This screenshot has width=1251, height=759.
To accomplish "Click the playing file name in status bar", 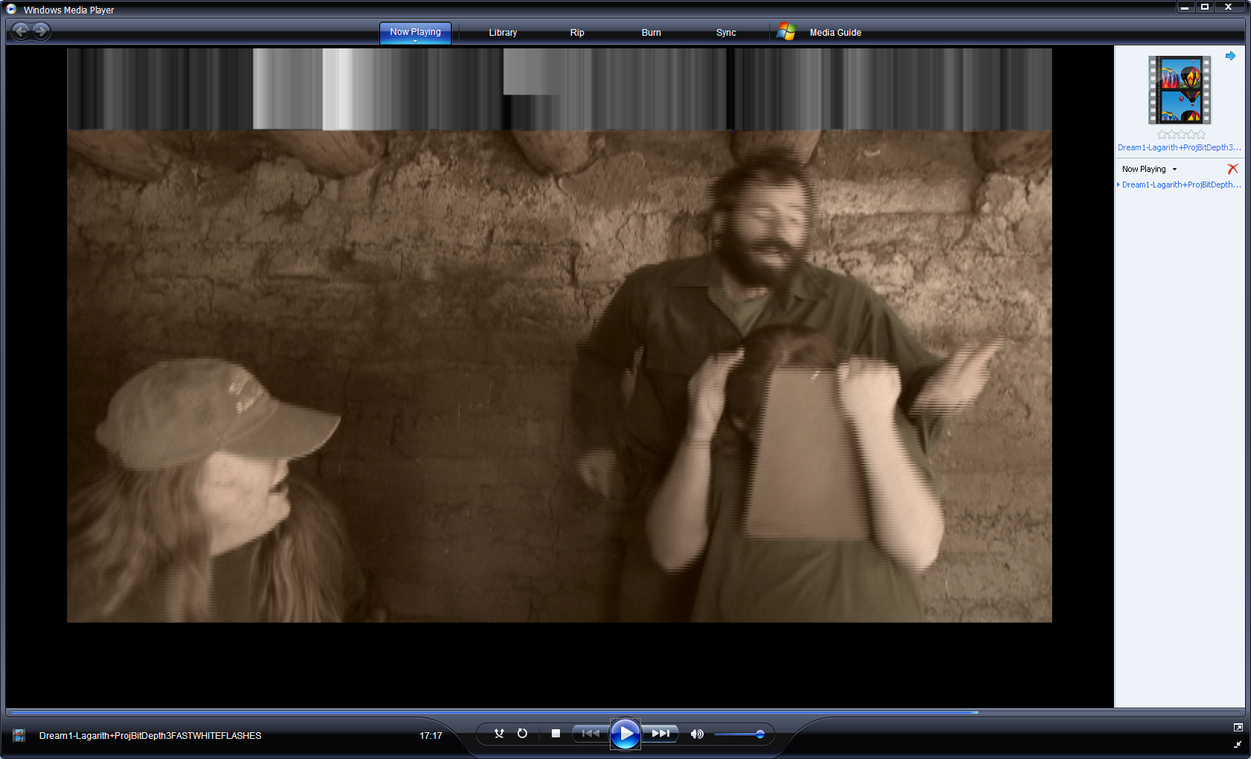I will [x=150, y=736].
